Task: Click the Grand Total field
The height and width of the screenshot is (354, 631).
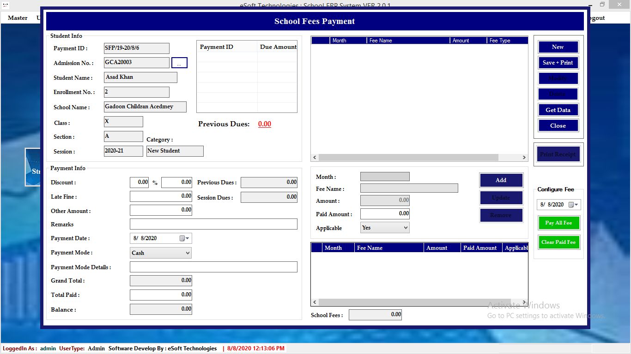Action: pos(161,281)
